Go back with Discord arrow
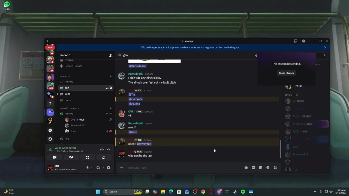Image resolution: width=349 pixels, height=196 pixels. 48,41
